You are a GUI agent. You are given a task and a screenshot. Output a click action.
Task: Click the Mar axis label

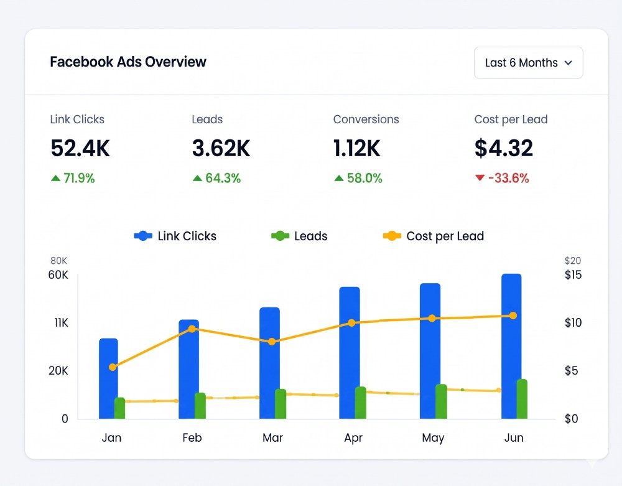[272, 438]
